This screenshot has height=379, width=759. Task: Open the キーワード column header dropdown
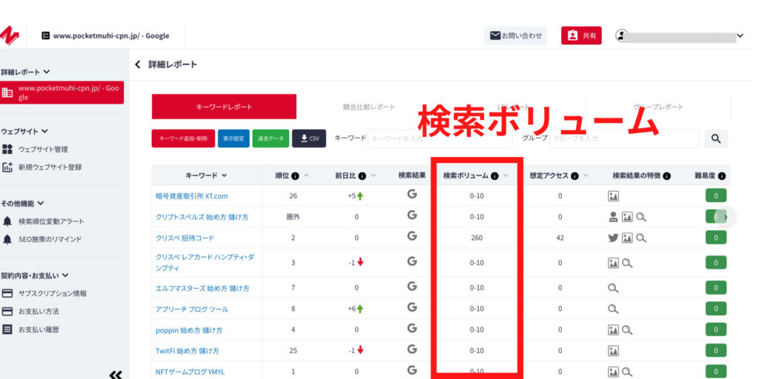[x=224, y=176]
